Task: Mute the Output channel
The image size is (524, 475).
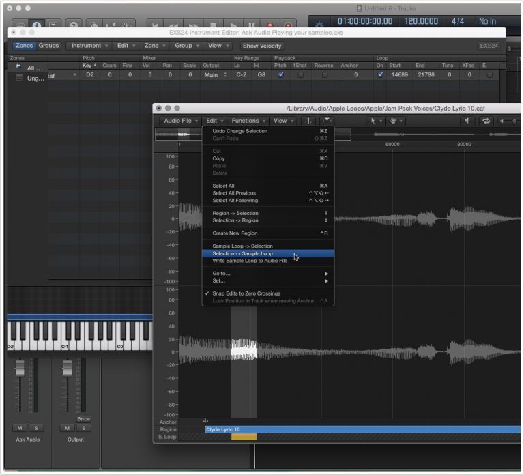Action: [x=67, y=428]
